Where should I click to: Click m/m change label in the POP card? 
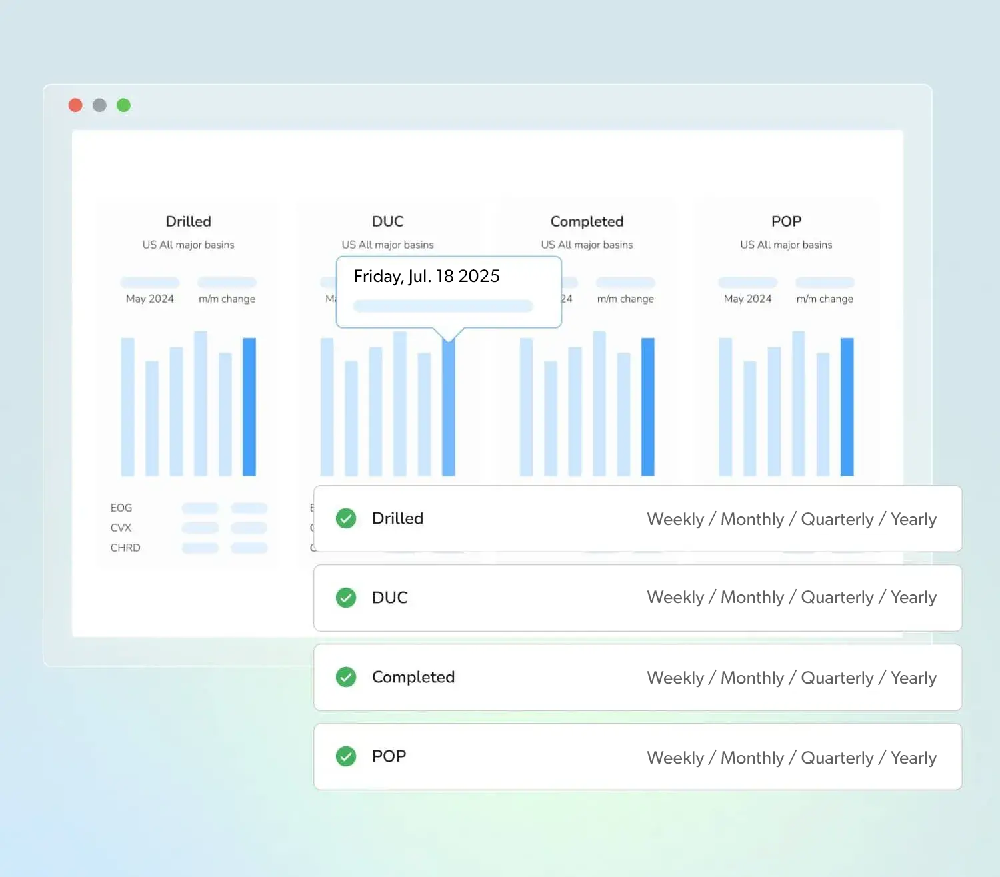click(825, 299)
